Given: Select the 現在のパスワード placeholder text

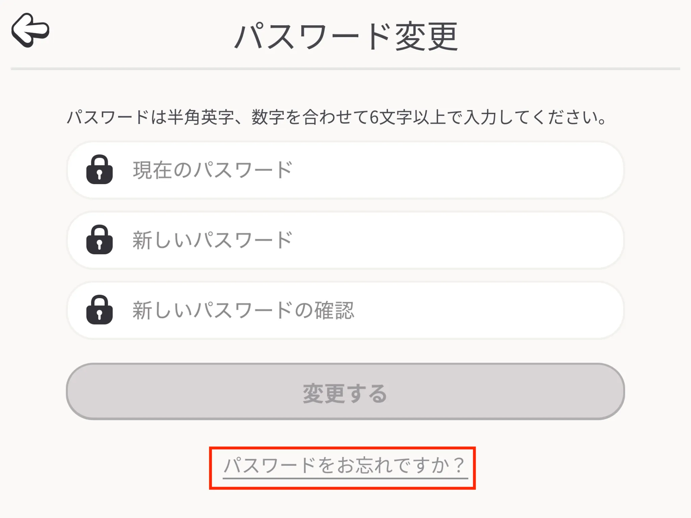Looking at the screenshot, I should point(212,170).
